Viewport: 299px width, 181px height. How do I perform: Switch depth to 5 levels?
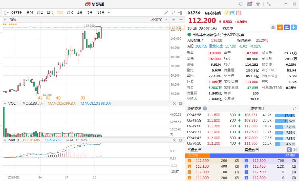pos(289,150)
